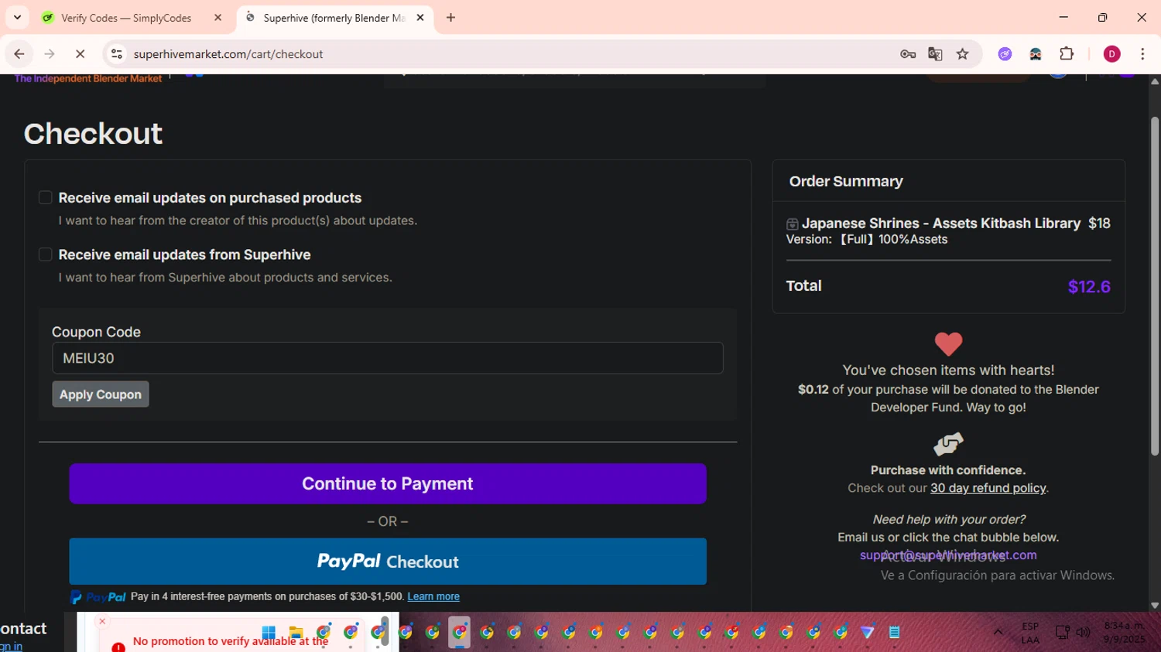Image resolution: width=1161 pixels, height=652 pixels.
Task: Click the handshake purchase confidence icon
Action: click(948, 444)
